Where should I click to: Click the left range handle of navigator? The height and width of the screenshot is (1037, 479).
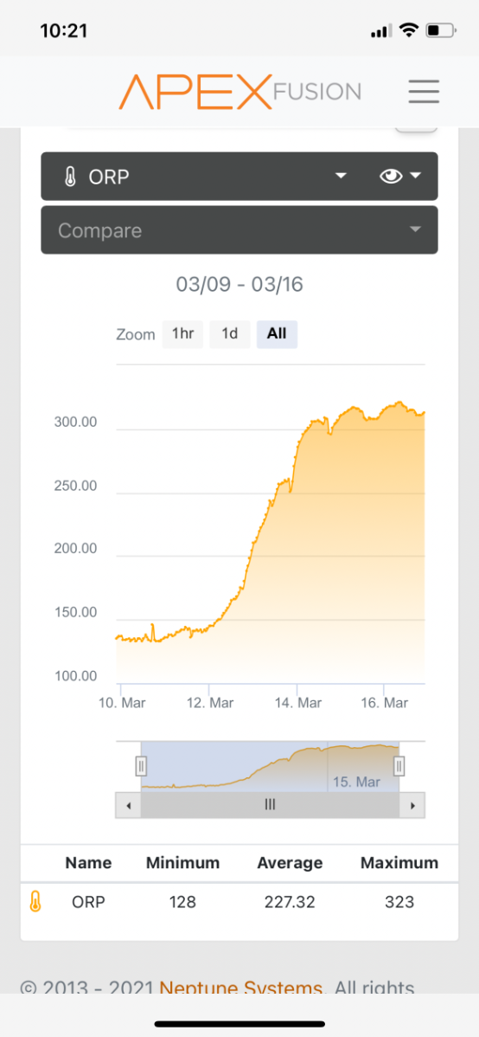click(x=141, y=767)
